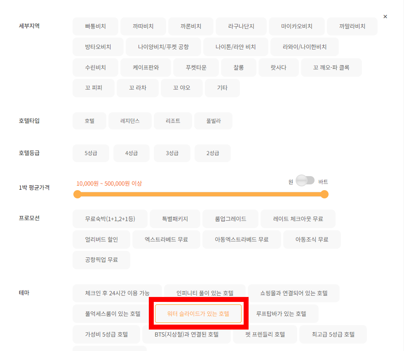
Task: Select theme 체크인 후 24시간 이용 가능
Action: pyautogui.click(x=117, y=293)
